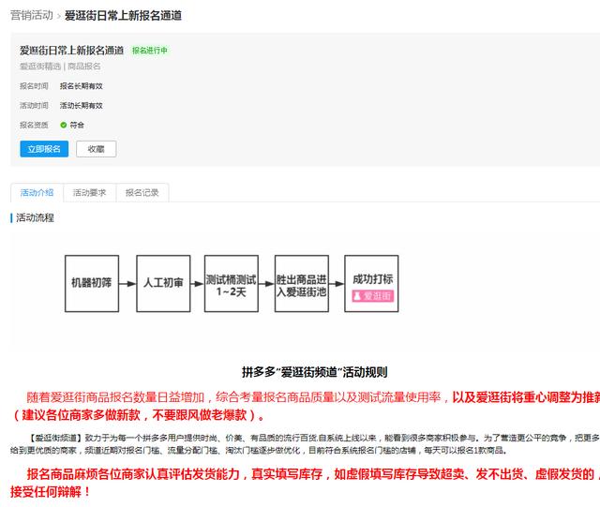Click breadcrumb title 爱逛街日常上新报名通道
The width and height of the screenshot is (600, 507).
point(123,15)
